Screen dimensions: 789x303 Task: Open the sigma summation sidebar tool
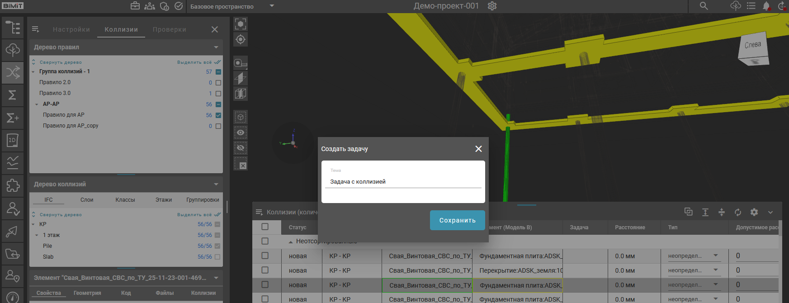13,95
